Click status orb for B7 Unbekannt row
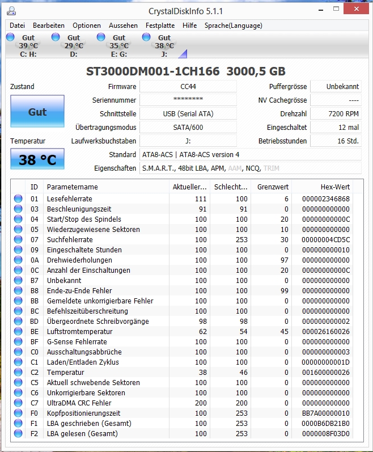 (x=18, y=280)
